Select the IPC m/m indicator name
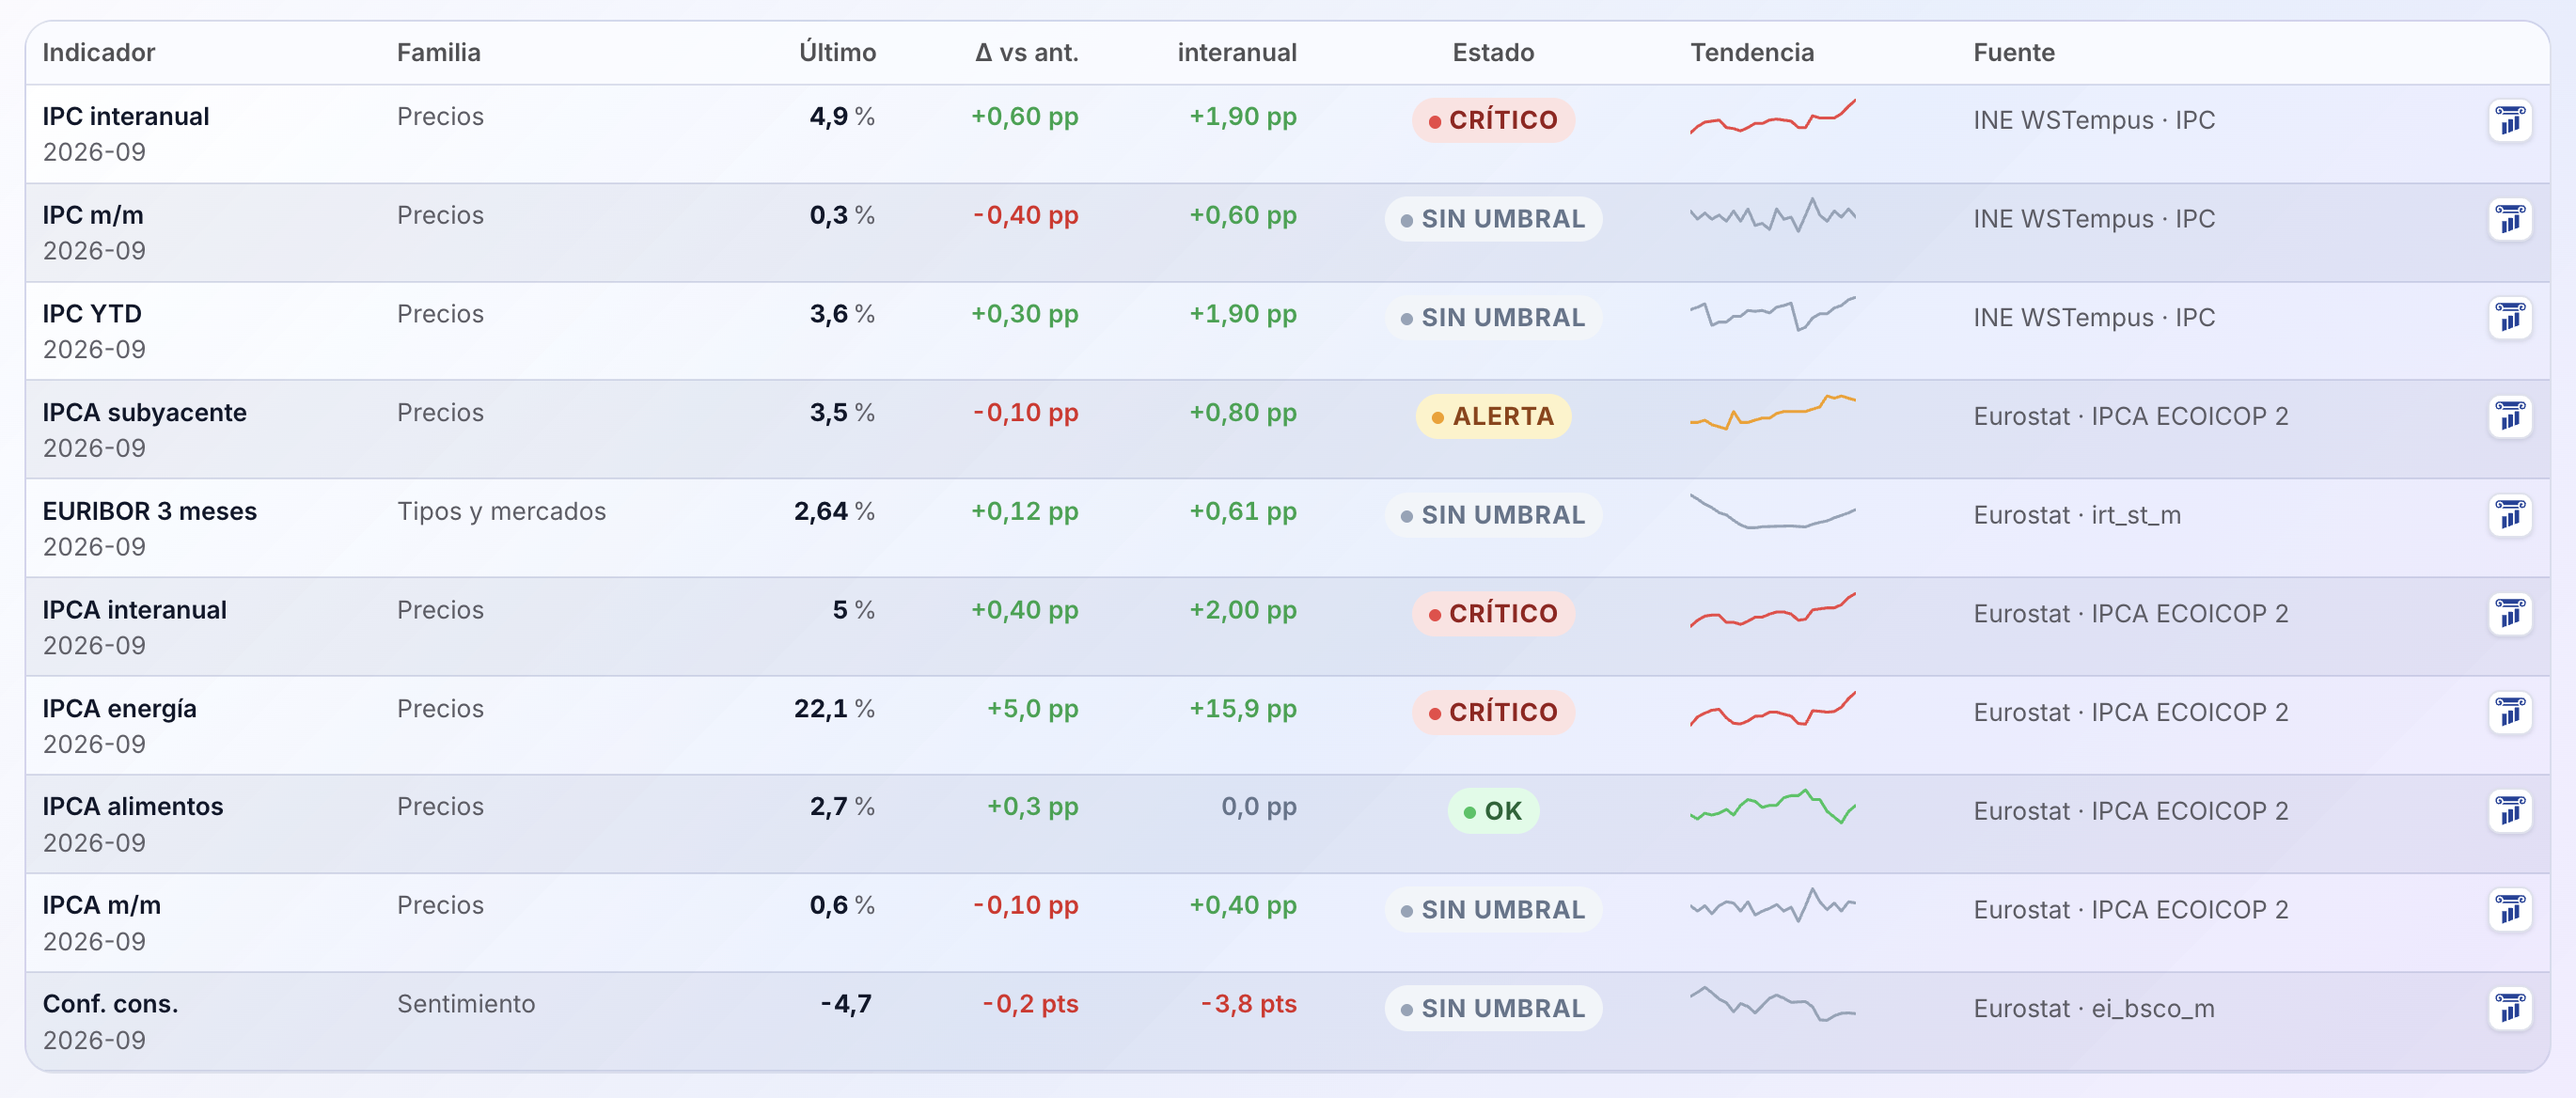Image resolution: width=2576 pixels, height=1098 pixels. pos(93,215)
